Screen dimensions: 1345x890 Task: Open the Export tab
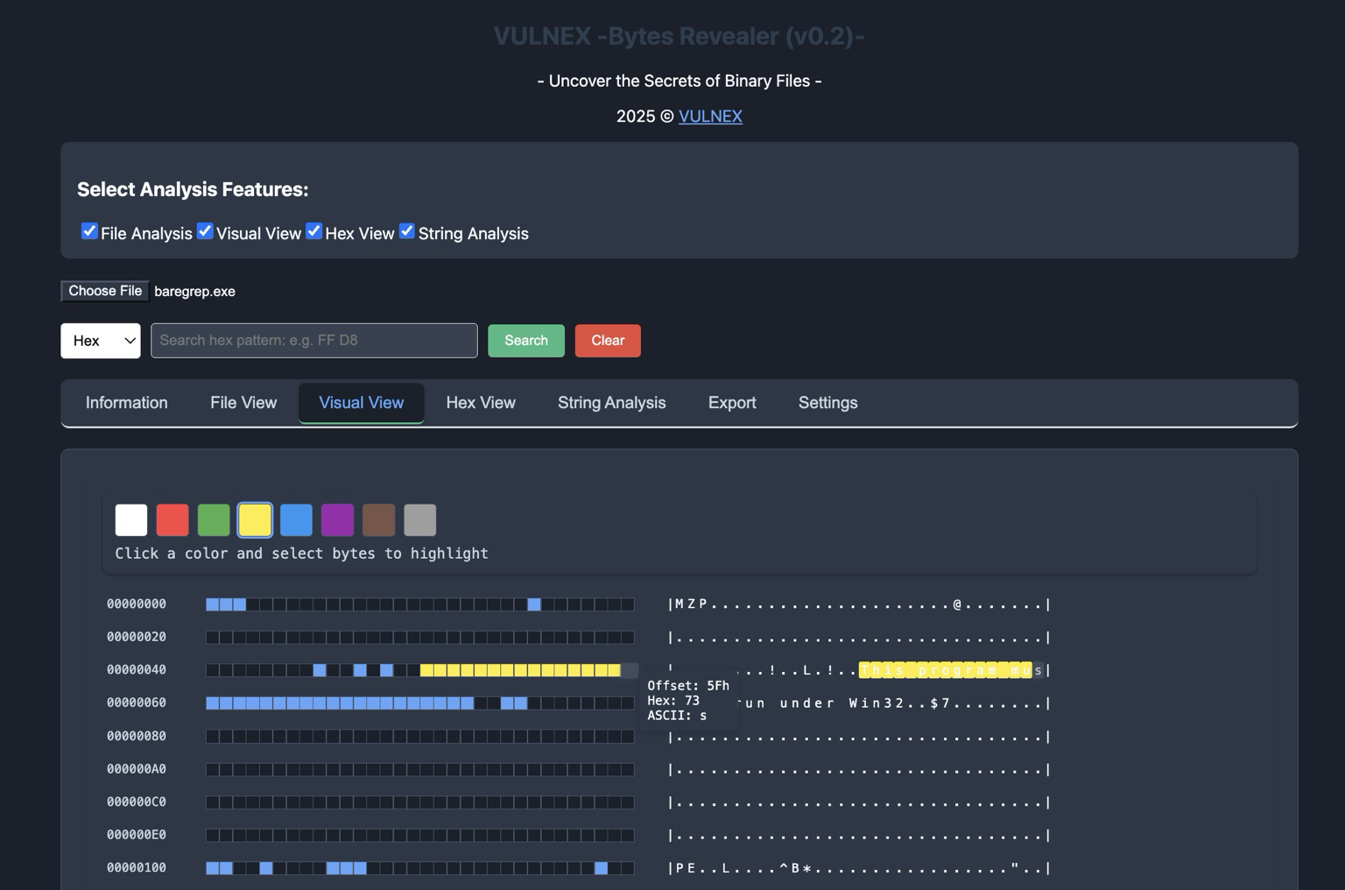[x=732, y=403]
